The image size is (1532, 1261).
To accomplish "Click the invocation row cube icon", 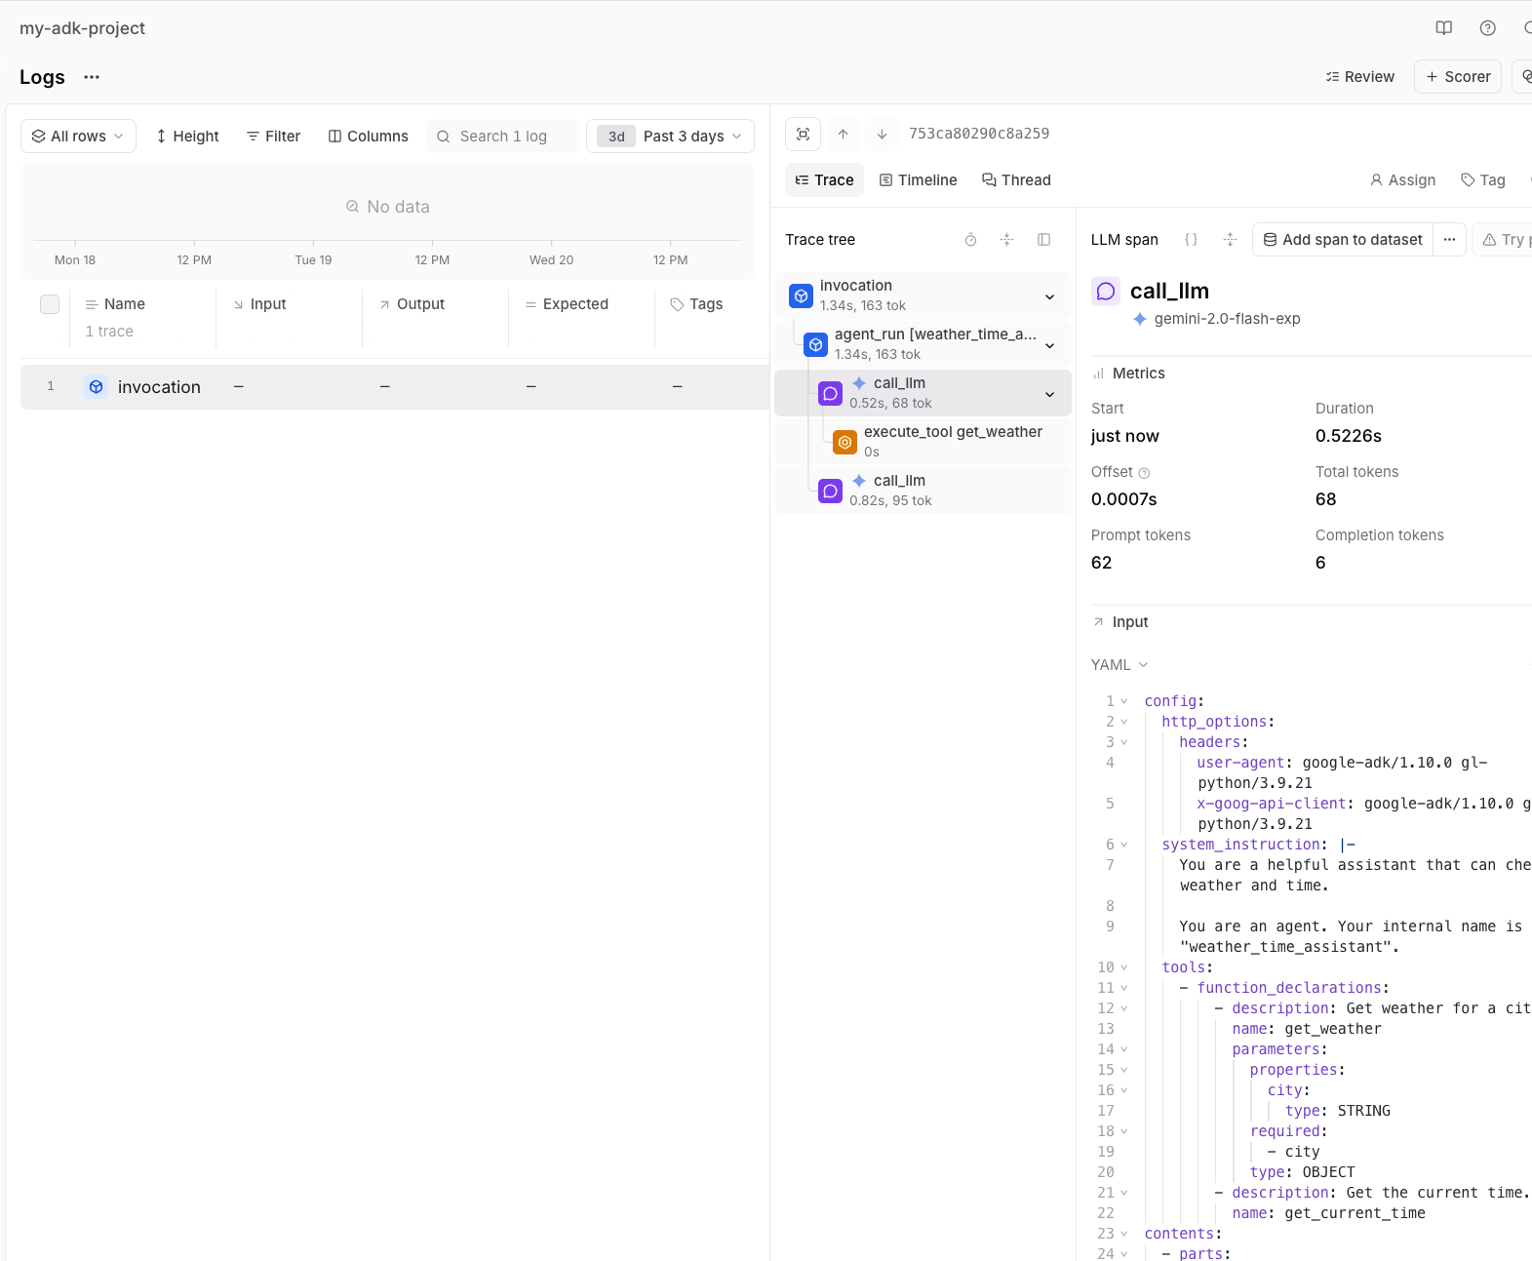I will pos(97,387).
